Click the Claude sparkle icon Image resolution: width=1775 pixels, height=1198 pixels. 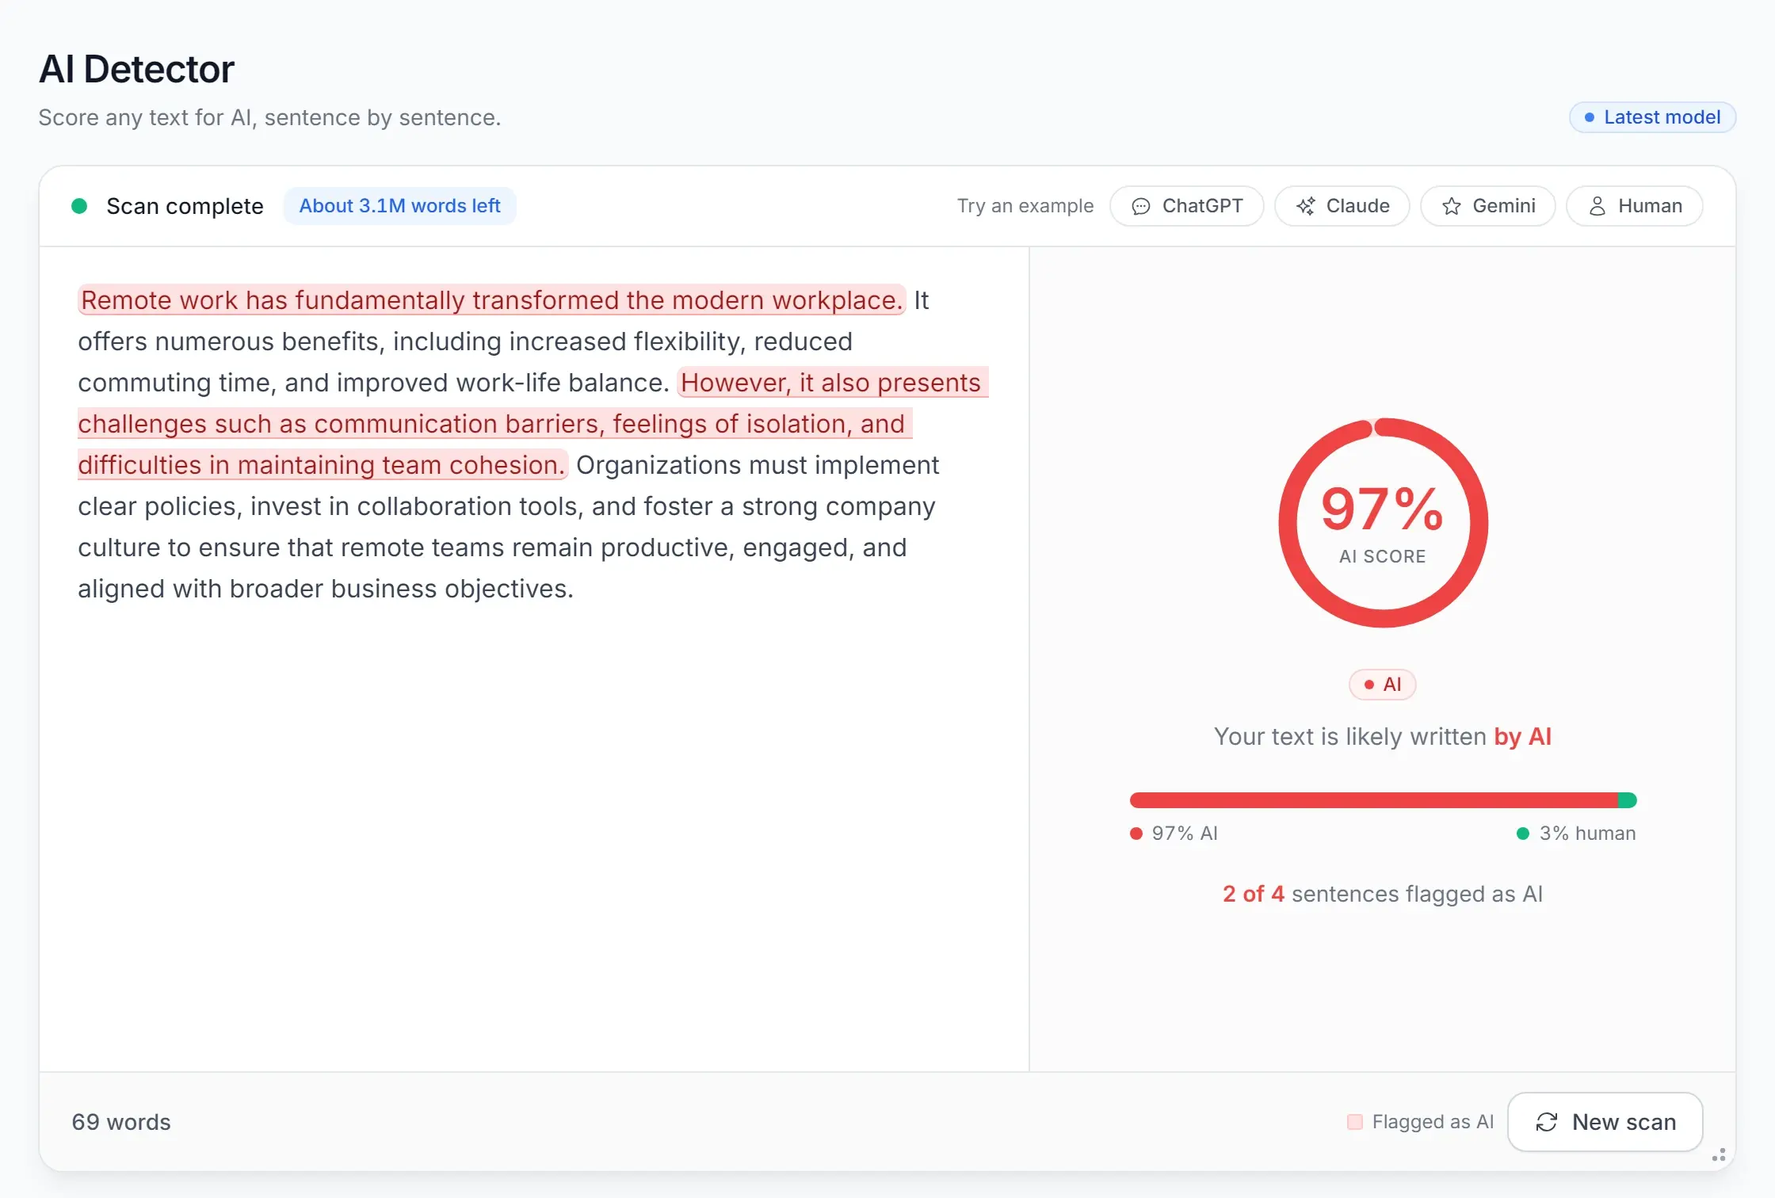(x=1305, y=206)
